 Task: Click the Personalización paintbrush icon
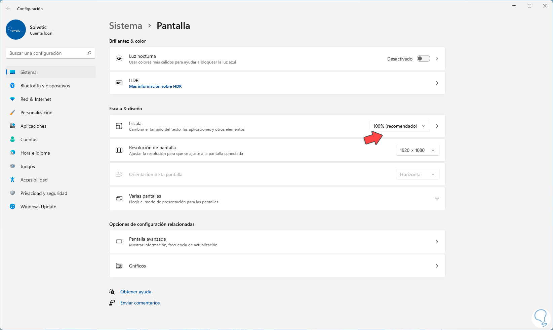12,113
